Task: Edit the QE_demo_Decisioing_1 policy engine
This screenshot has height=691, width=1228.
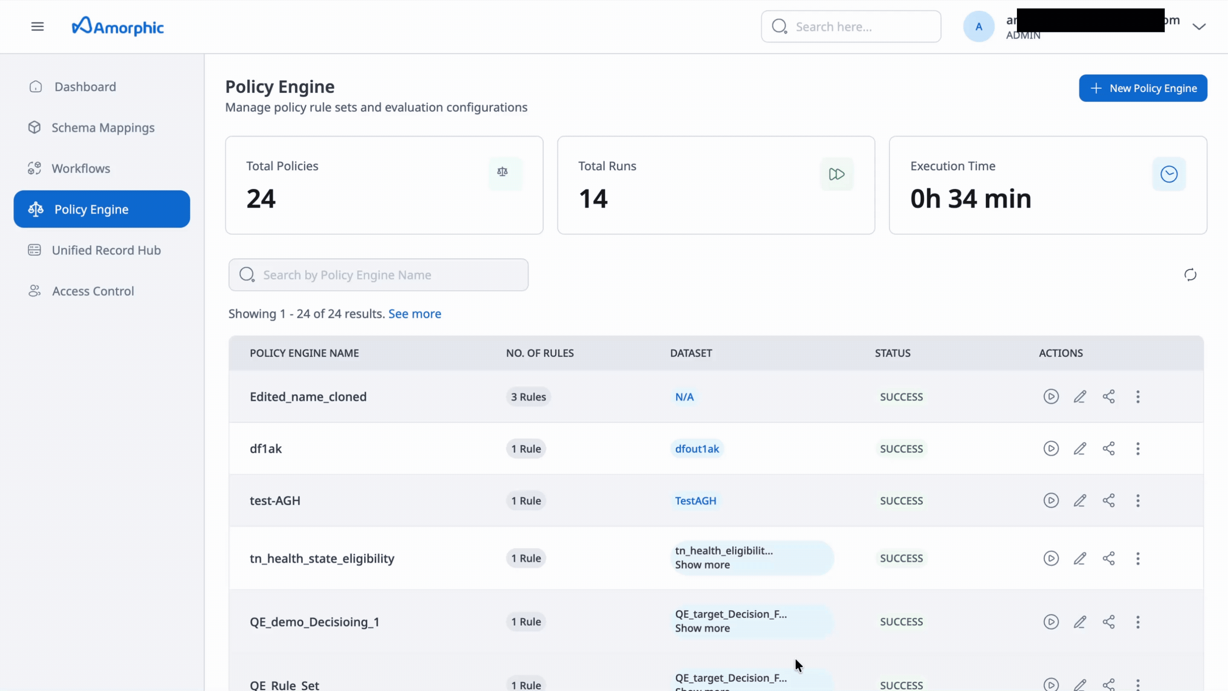Action: (1080, 622)
